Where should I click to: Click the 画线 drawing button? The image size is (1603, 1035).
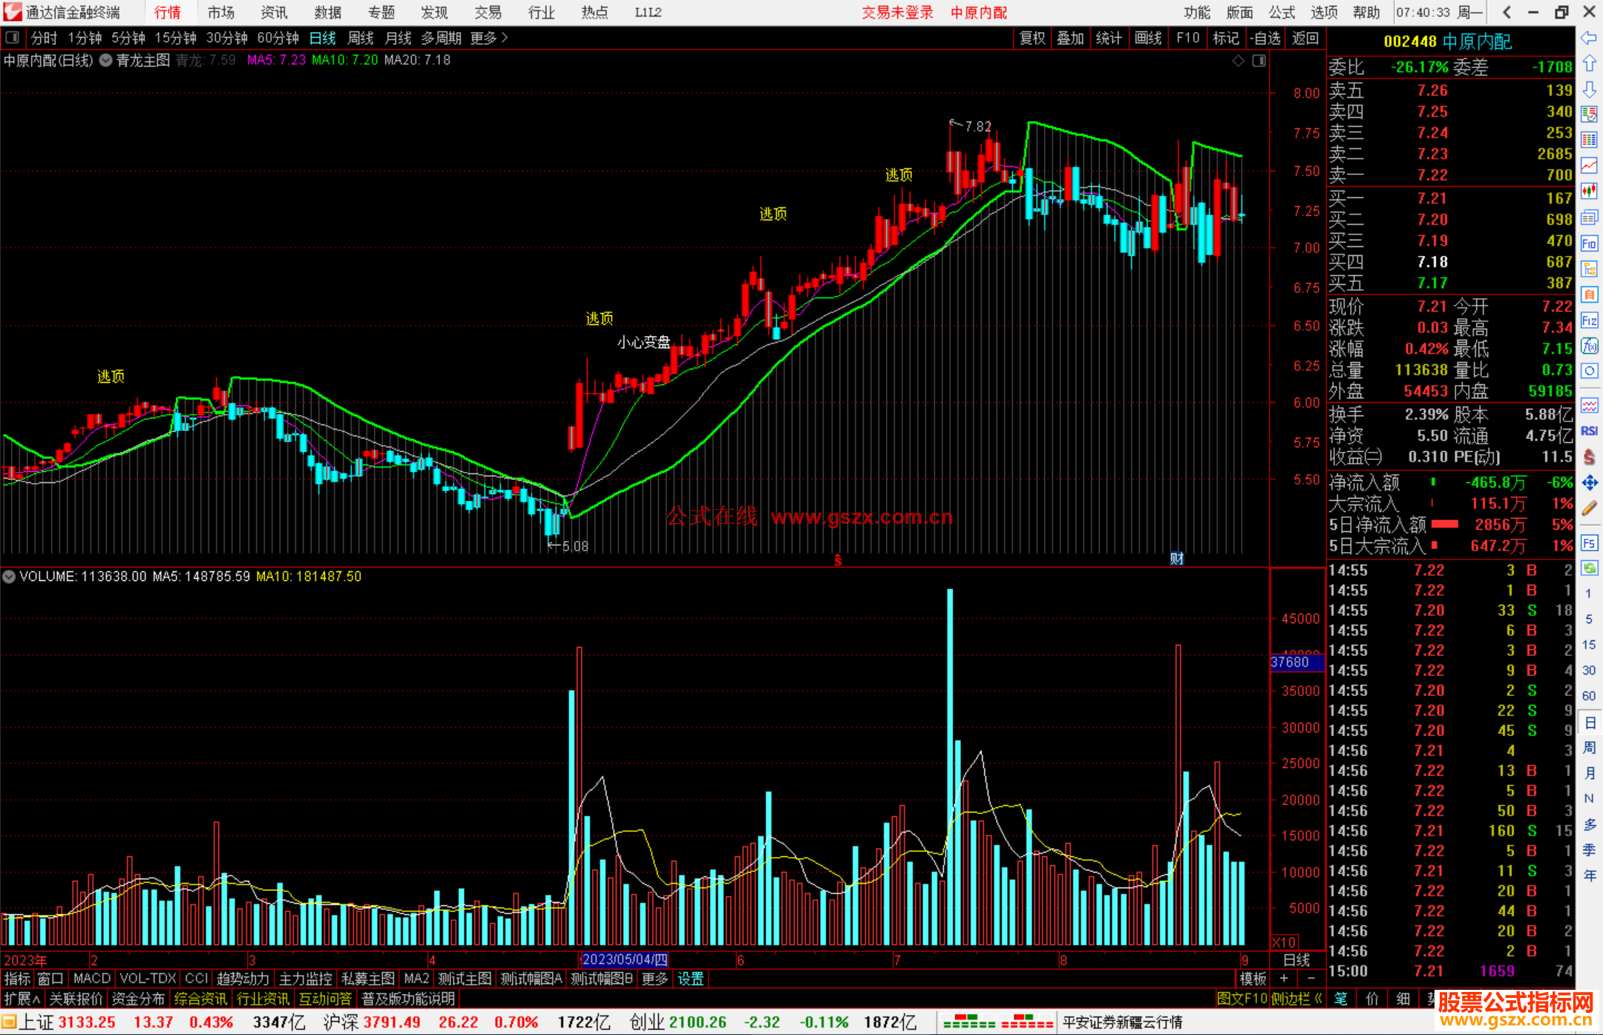[x=1147, y=38]
